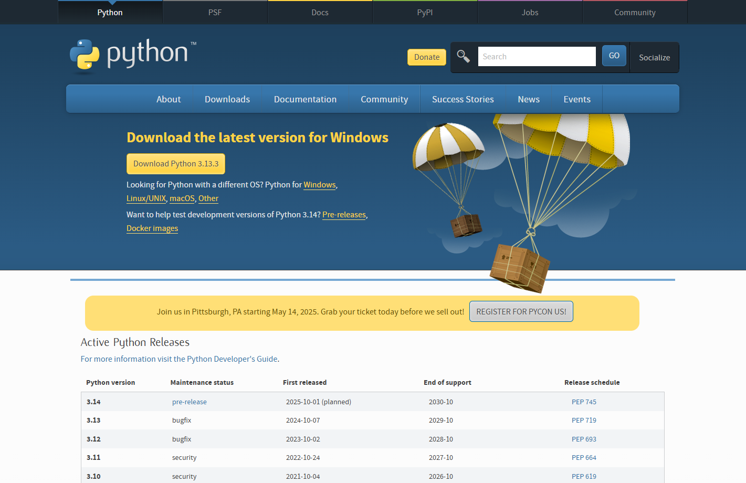Click the Donate button
746x483 pixels.
(x=427, y=57)
